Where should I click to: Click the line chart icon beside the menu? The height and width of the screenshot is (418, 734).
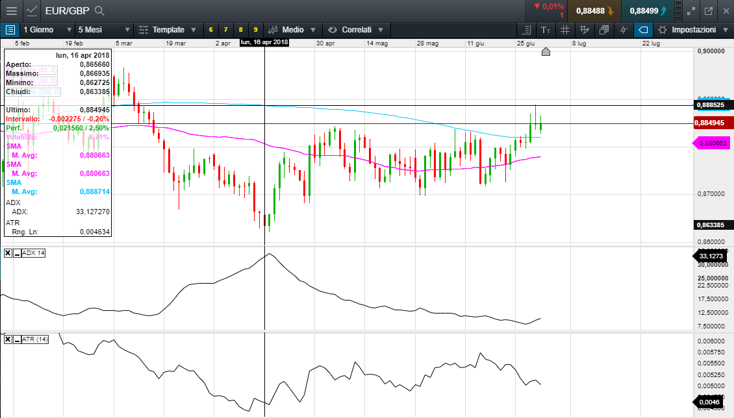click(x=31, y=10)
